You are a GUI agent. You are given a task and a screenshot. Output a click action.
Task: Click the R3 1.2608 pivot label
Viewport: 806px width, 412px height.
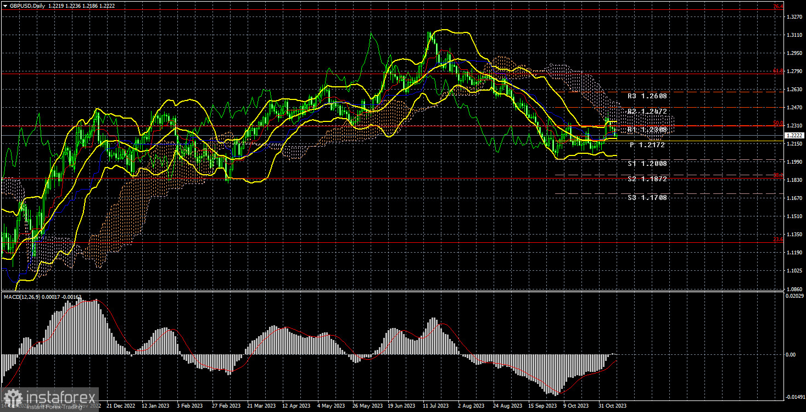click(647, 96)
